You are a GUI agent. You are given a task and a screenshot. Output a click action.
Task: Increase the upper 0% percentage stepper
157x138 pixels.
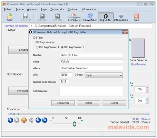pos(147,87)
